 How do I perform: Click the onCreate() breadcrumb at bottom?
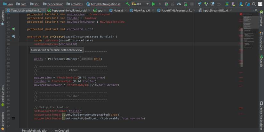62,130
